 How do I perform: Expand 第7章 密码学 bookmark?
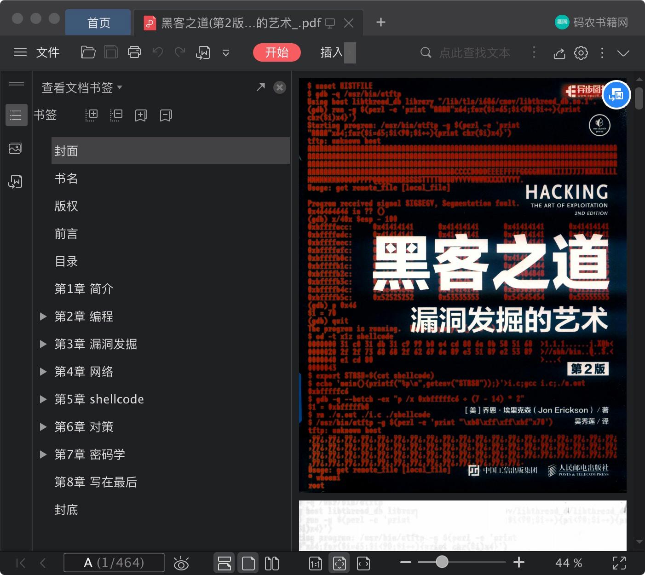coord(43,454)
